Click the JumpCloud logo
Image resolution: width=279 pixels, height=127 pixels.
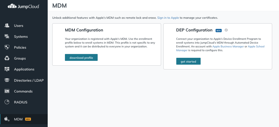[24, 6]
